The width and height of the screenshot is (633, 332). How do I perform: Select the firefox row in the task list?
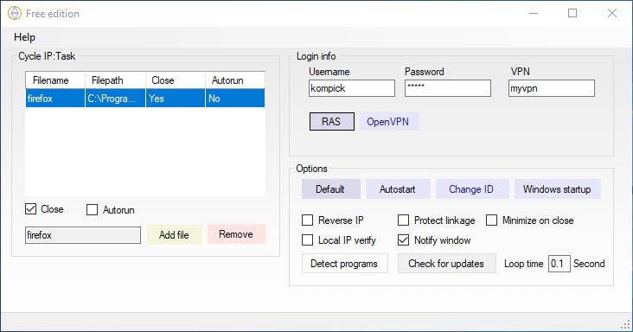[145, 99]
